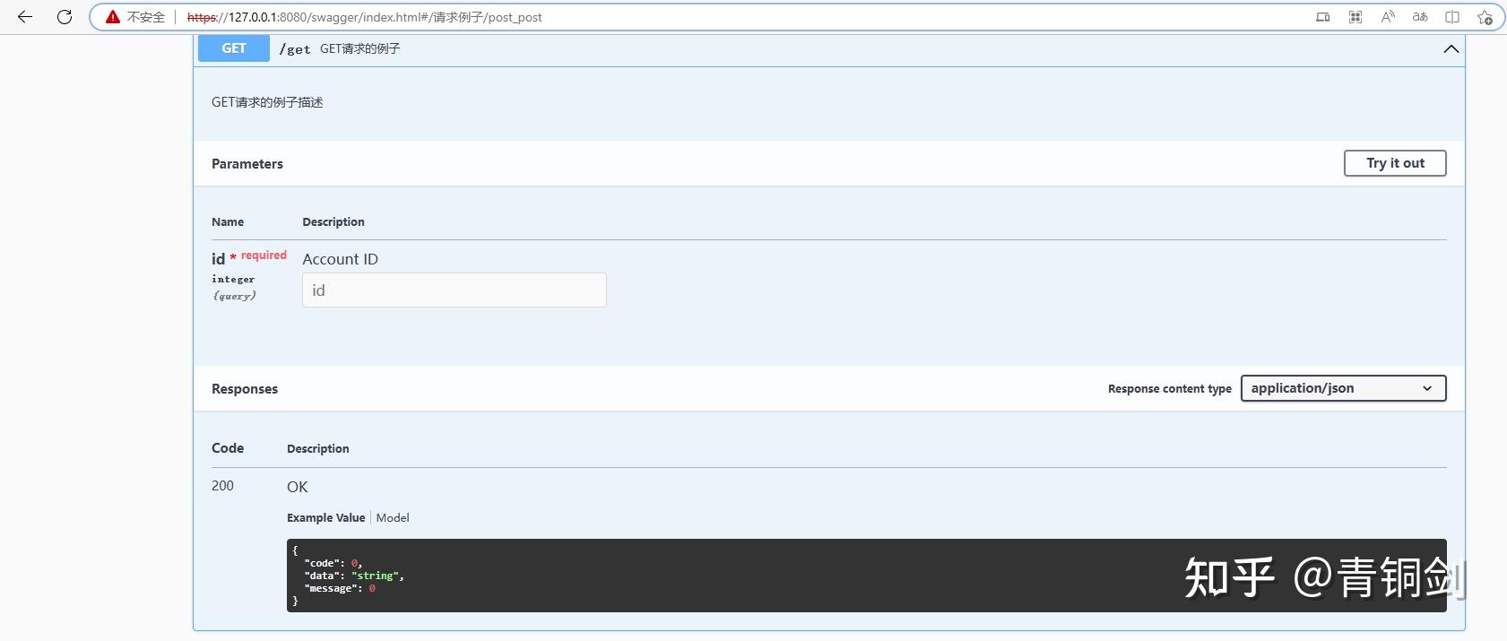This screenshot has height=641, width=1507.
Task: Open the screen cast icon in address bar
Action: coord(1322,17)
